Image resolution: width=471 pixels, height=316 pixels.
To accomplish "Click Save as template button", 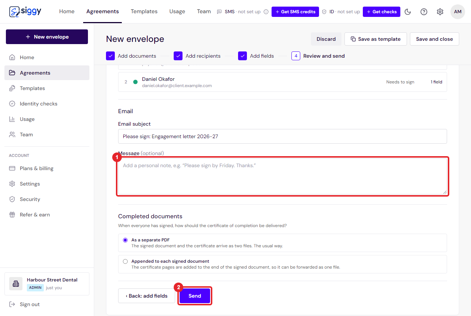I will point(375,39).
